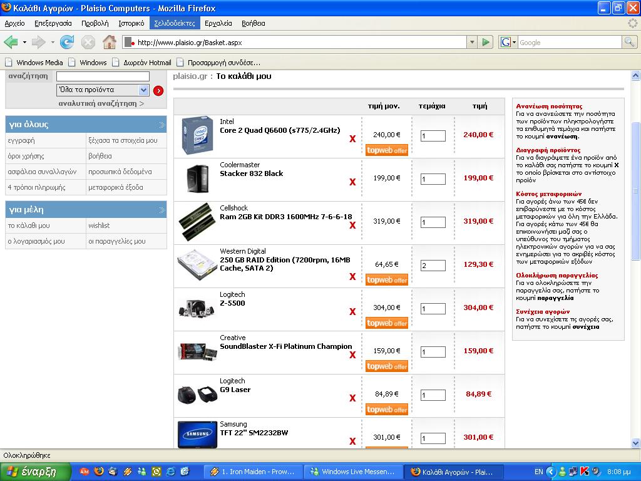
Task: Expand the 'για μέλη' panel header arrow
Action: click(162, 210)
